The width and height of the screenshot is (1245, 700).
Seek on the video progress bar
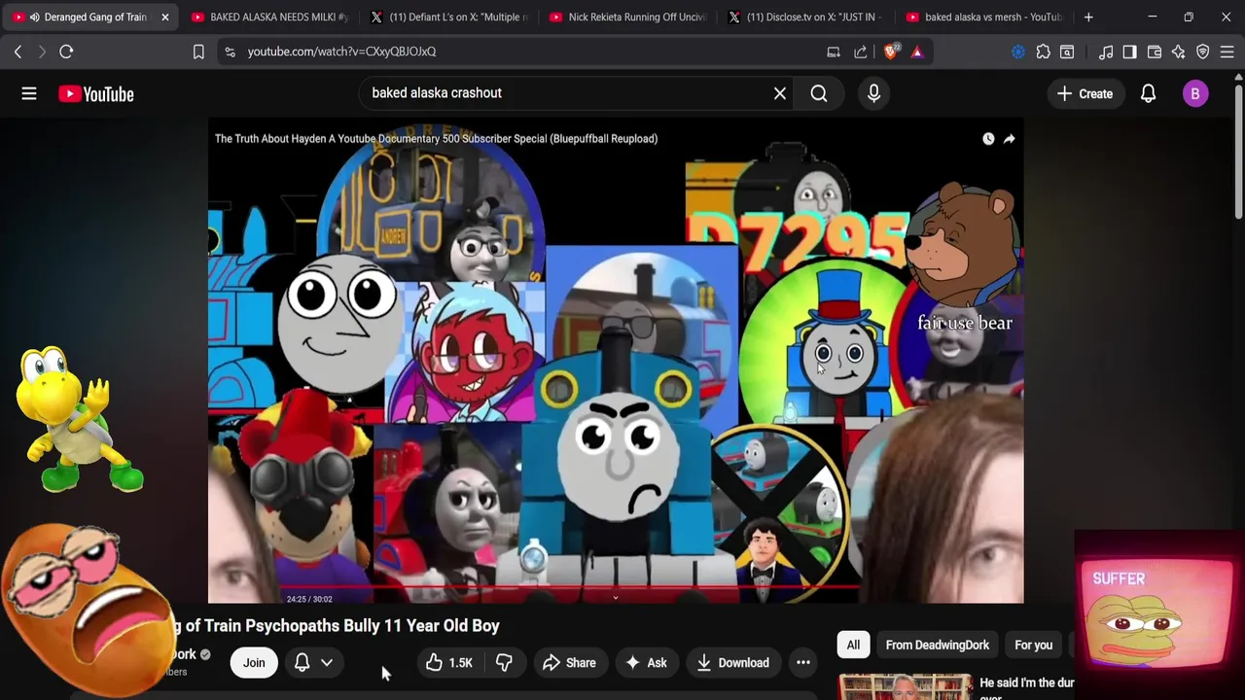tap(616, 587)
